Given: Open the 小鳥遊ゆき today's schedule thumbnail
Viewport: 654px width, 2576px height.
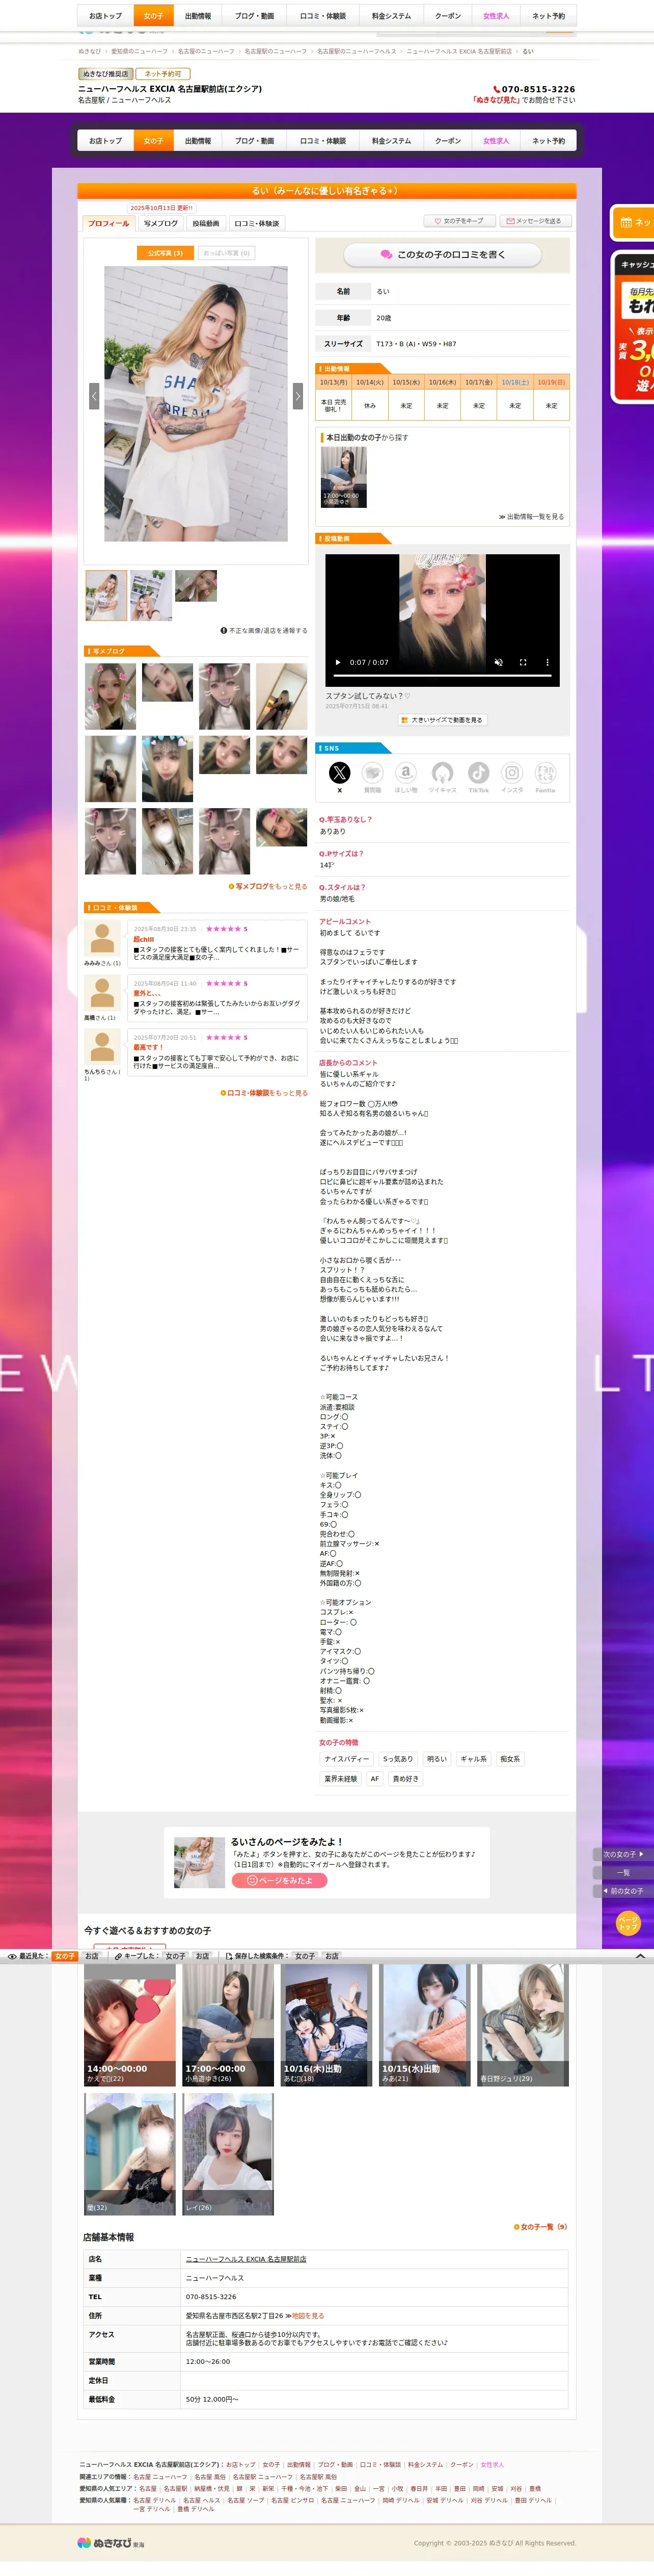Looking at the screenshot, I should [343, 477].
